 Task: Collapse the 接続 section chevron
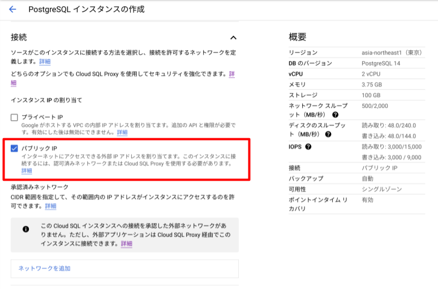pos(233,38)
